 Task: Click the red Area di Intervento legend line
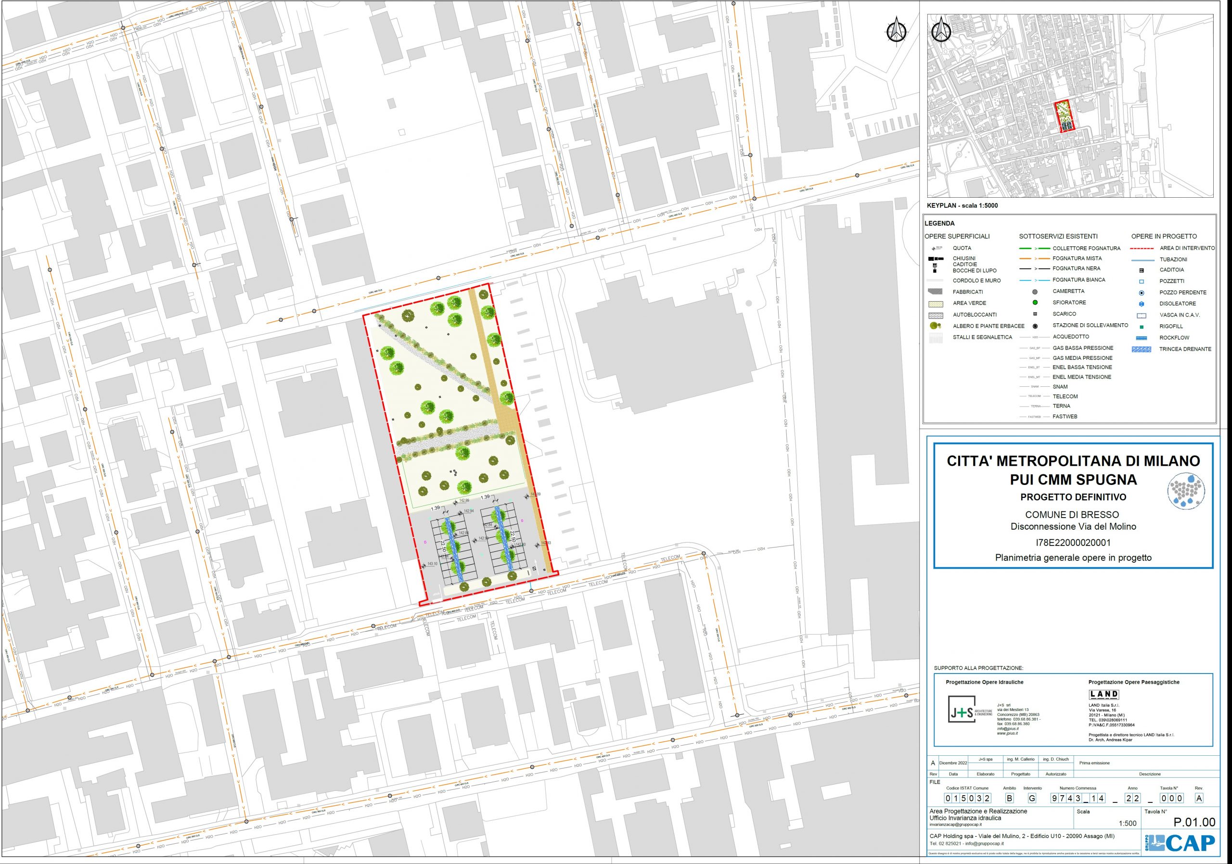point(1142,249)
